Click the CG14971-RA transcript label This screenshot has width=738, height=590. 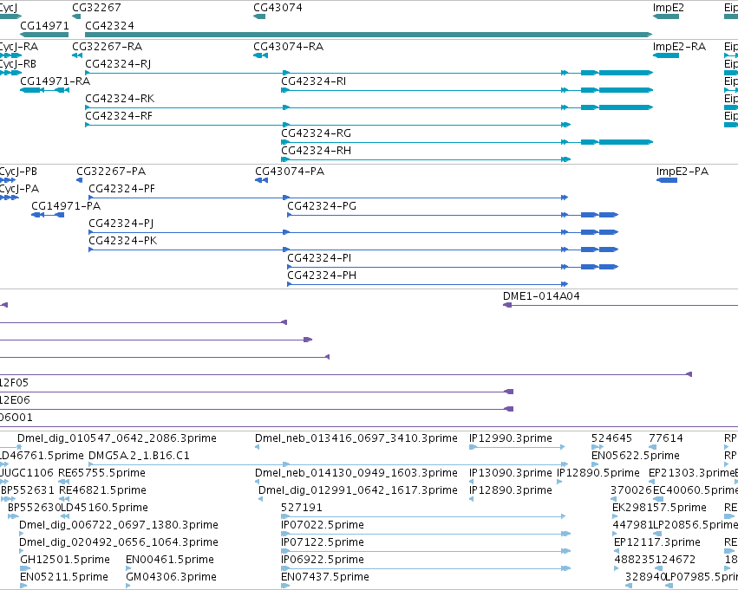[x=55, y=81]
